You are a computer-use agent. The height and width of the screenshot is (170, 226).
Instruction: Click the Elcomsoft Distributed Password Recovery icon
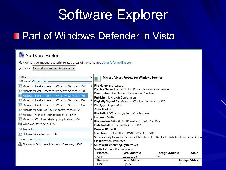[x=20, y=144]
